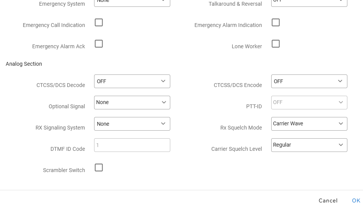Open the Rx Squelch Mode dropdown

point(309,124)
